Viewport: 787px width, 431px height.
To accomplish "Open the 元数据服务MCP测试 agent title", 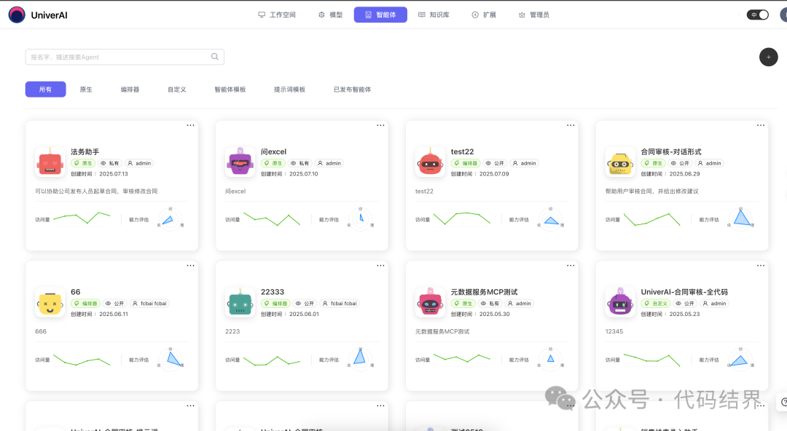I will 484,292.
